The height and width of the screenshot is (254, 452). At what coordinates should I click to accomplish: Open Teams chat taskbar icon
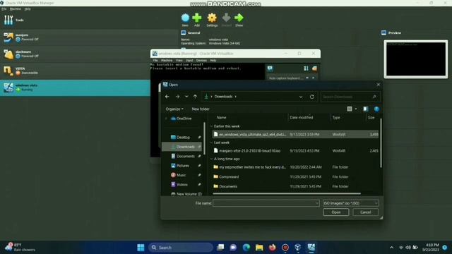click(233, 248)
